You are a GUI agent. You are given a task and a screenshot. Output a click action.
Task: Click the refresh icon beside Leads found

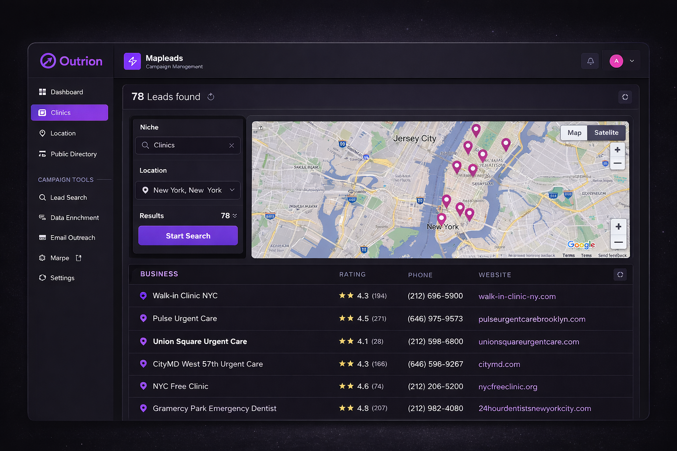click(211, 97)
